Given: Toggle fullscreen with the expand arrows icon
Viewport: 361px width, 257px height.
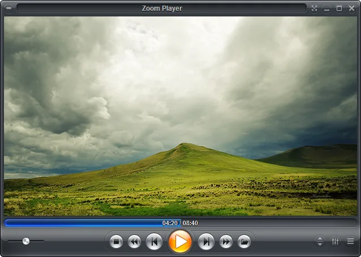Looking at the screenshot, I should pos(314,8).
